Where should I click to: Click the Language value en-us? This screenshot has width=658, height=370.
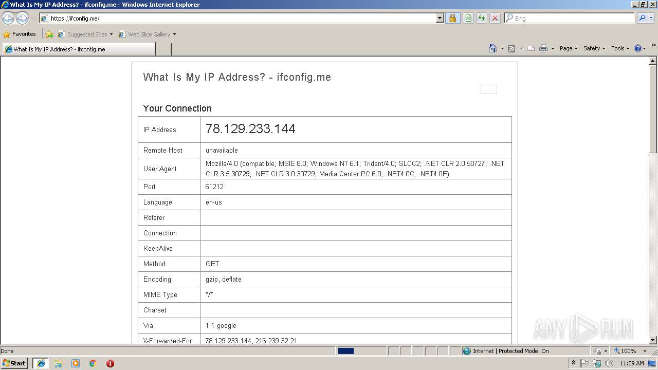214,202
